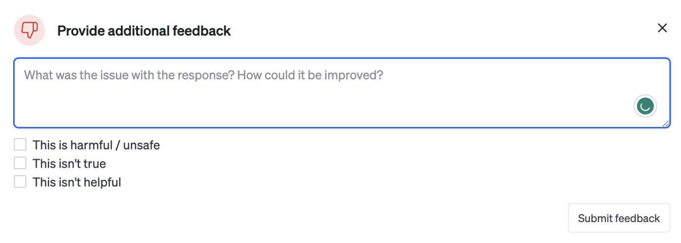The width and height of the screenshot is (681, 243).
Task: Enable the 'This isn't helpful' checkbox
Action: [20, 182]
